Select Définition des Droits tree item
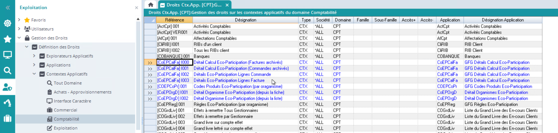558x133 pixels. pyautogui.click(x=59, y=47)
